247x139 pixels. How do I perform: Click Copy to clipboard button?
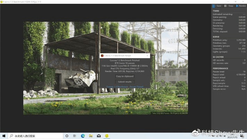[124, 76]
